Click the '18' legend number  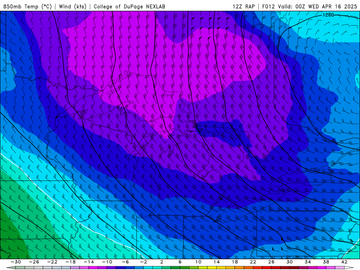coord(234,262)
